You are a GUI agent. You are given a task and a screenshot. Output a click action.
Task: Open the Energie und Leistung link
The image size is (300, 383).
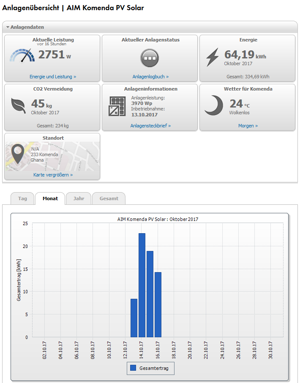52,77
